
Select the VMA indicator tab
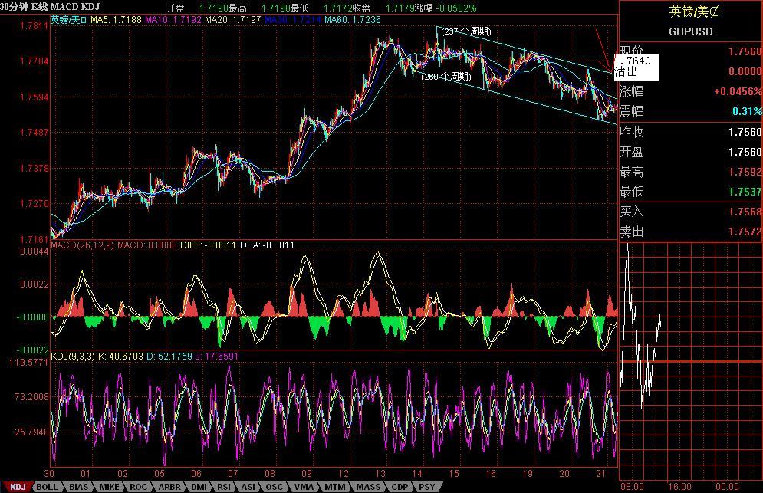click(x=304, y=487)
